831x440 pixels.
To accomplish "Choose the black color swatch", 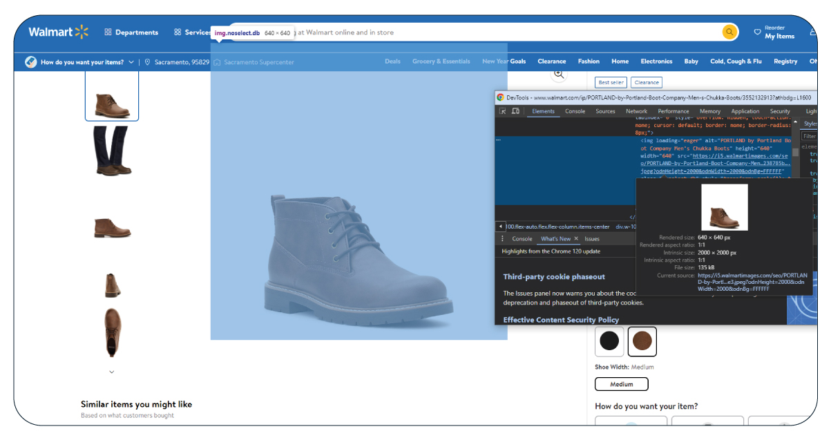I will point(609,341).
